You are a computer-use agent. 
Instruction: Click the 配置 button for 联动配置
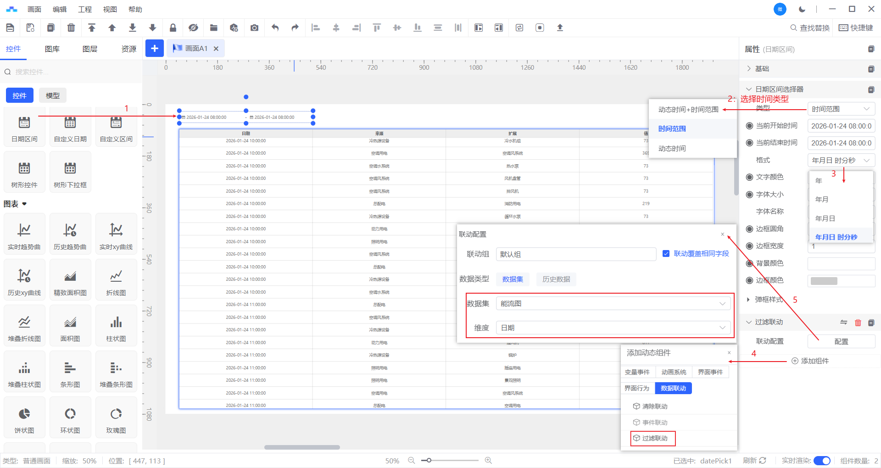841,341
